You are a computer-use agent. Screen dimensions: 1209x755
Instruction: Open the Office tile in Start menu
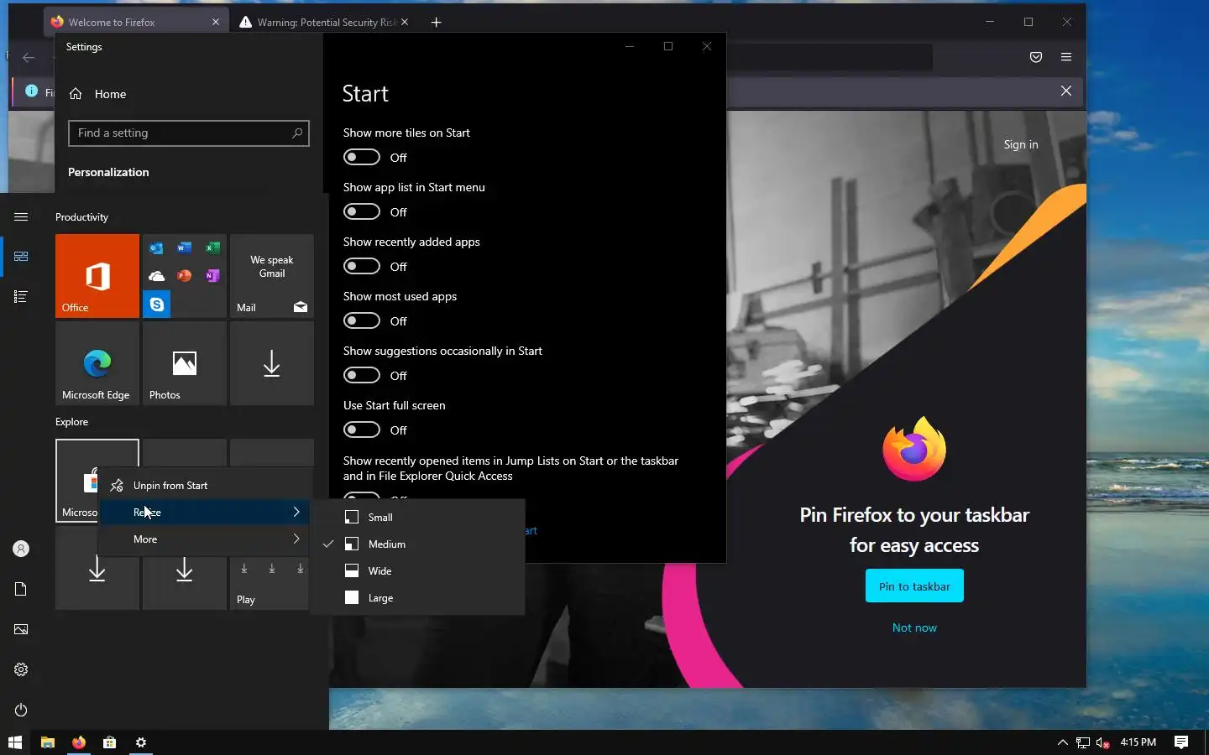[97, 276]
